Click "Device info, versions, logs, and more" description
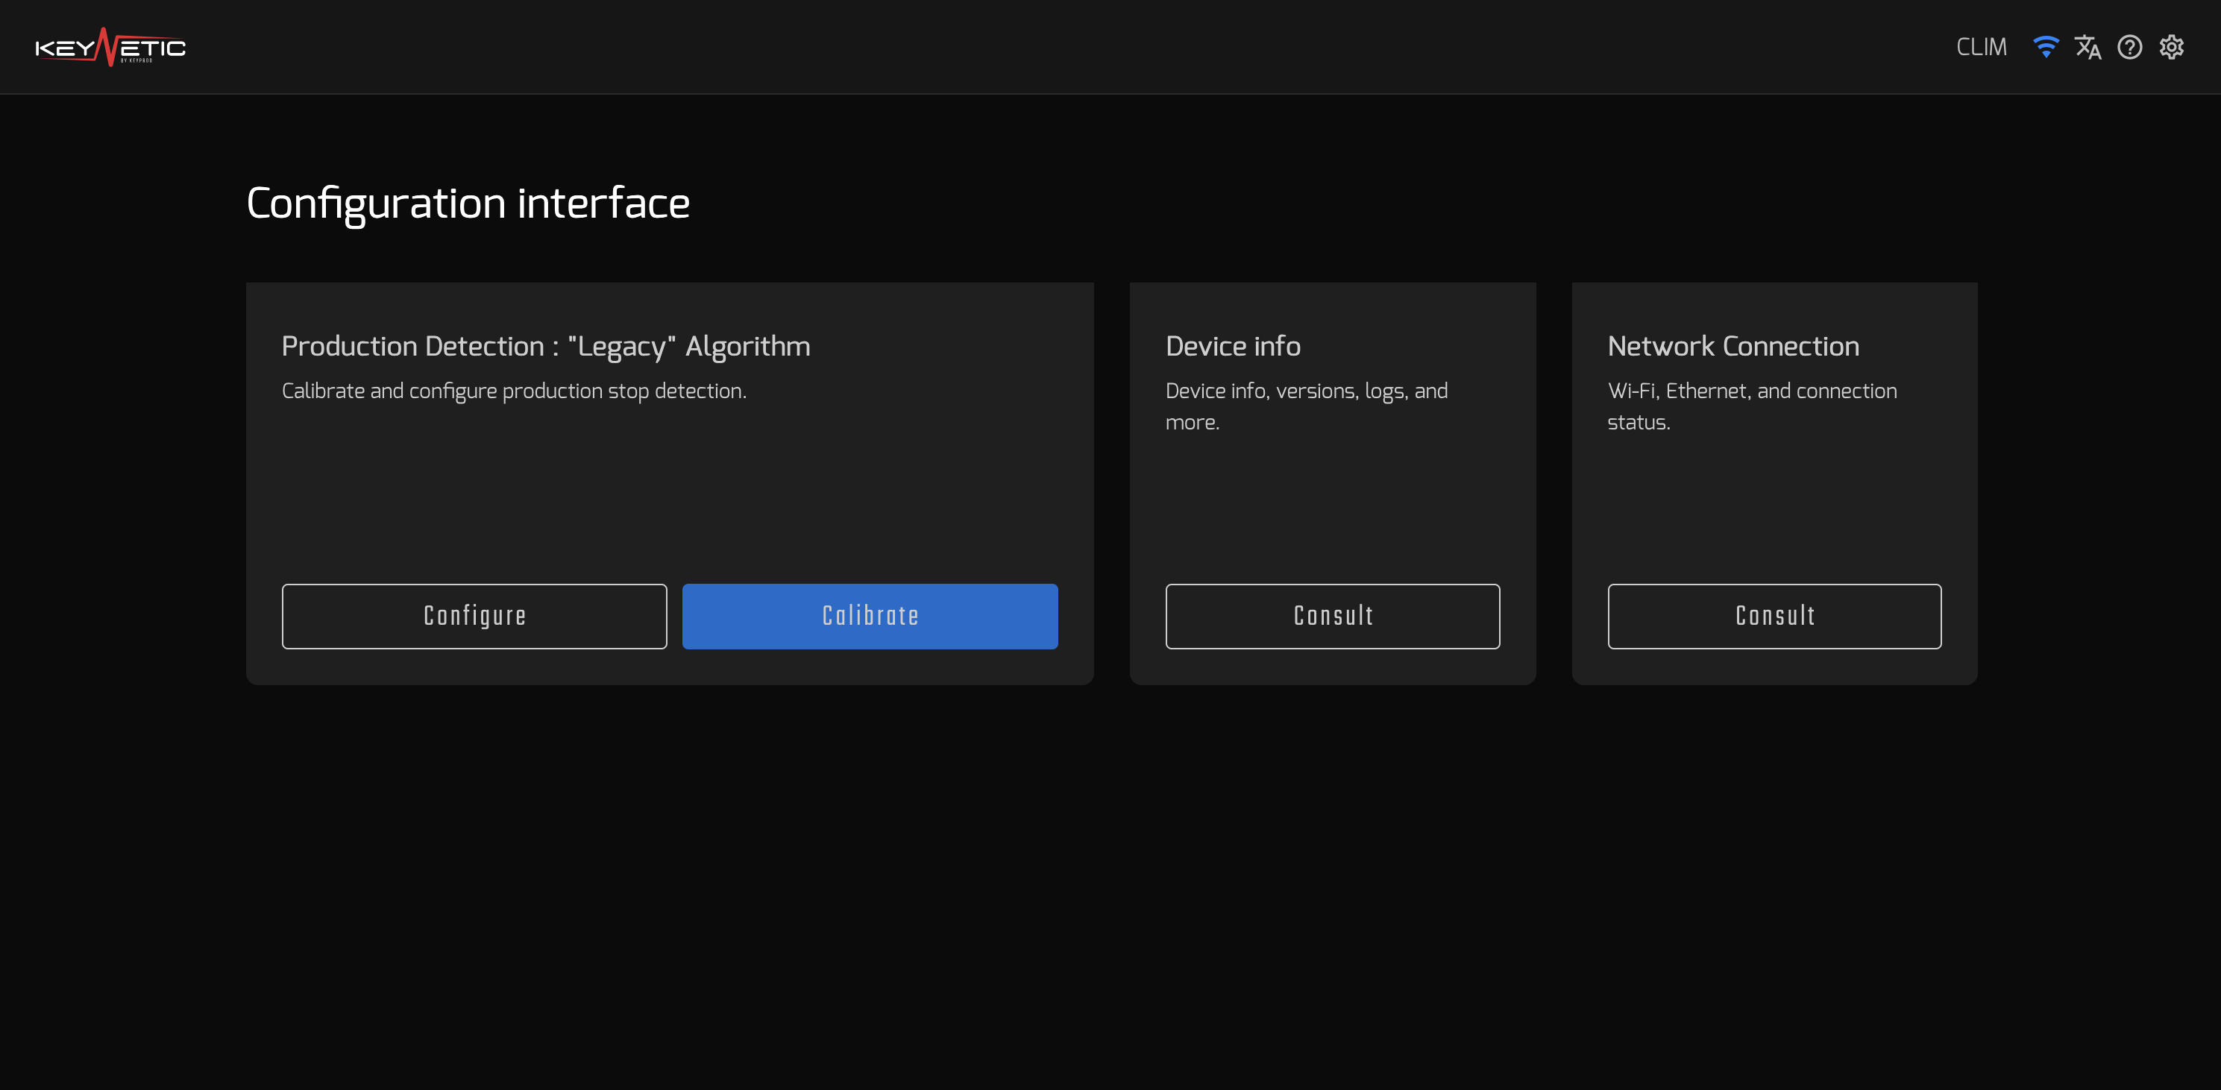 (x=1307, y=407)
